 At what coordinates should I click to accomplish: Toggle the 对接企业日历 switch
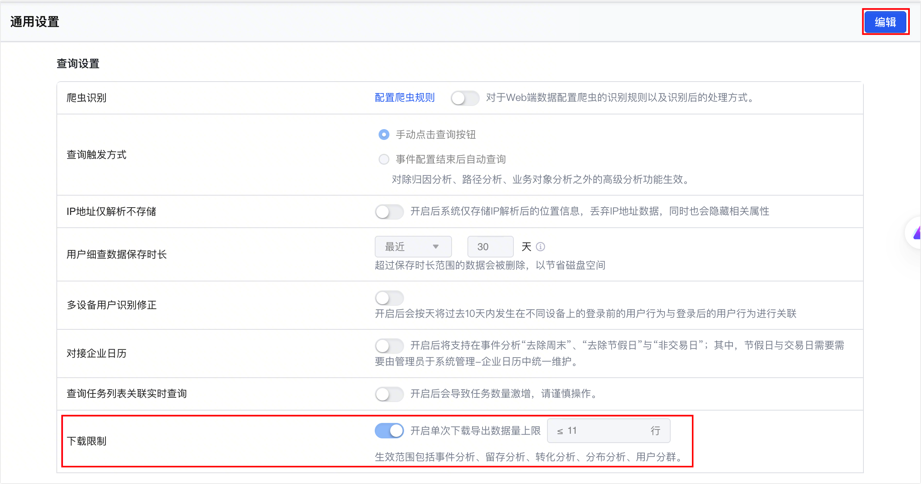[x=389, y=346]
